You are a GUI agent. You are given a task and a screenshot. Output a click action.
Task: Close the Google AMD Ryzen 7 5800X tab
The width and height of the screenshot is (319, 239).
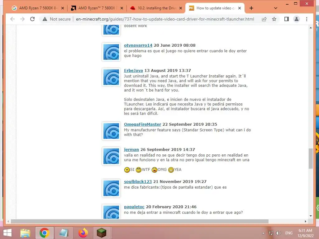63,8
